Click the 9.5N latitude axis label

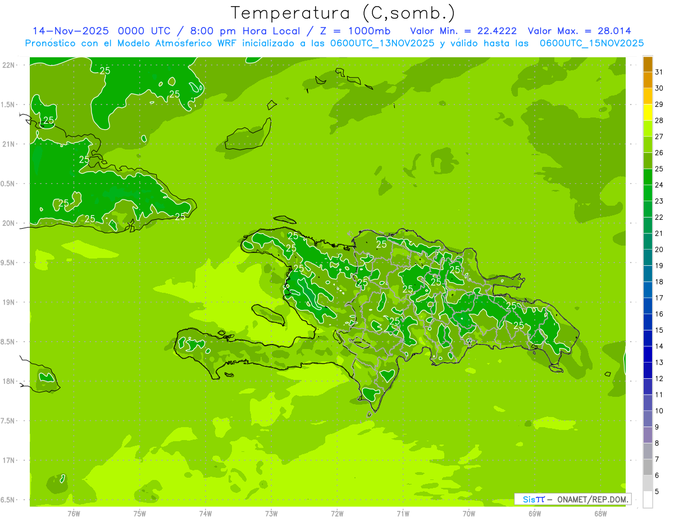pyautogui.click(x=8, y=262)
